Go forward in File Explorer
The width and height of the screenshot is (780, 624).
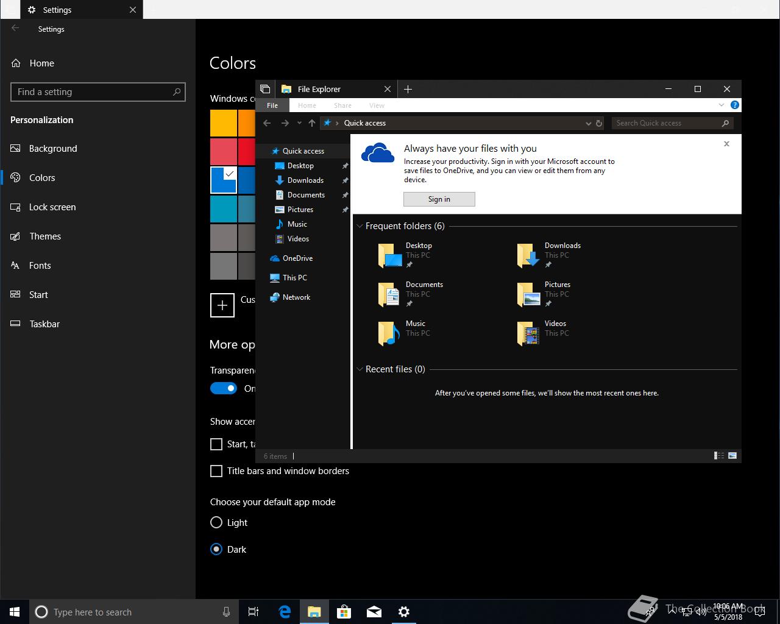point(285,123)
